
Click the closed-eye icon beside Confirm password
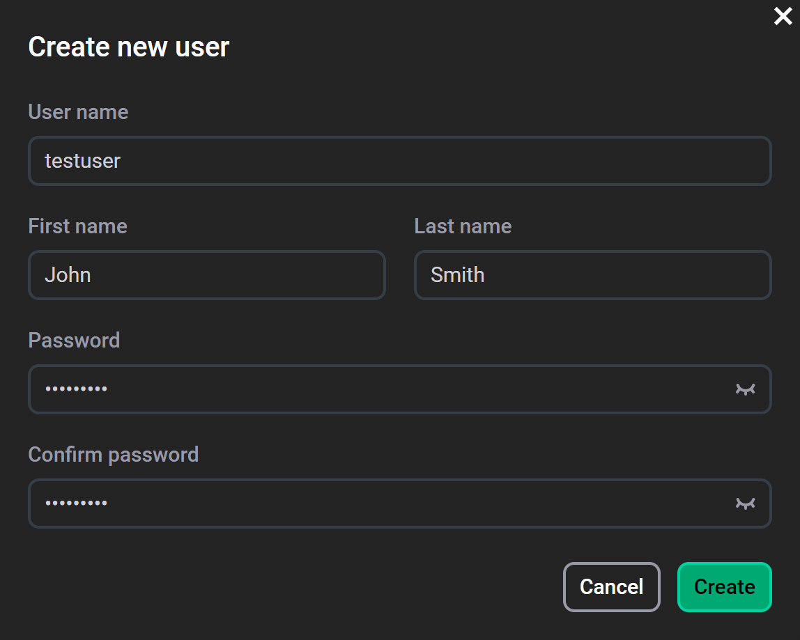(x=745, y=504)
